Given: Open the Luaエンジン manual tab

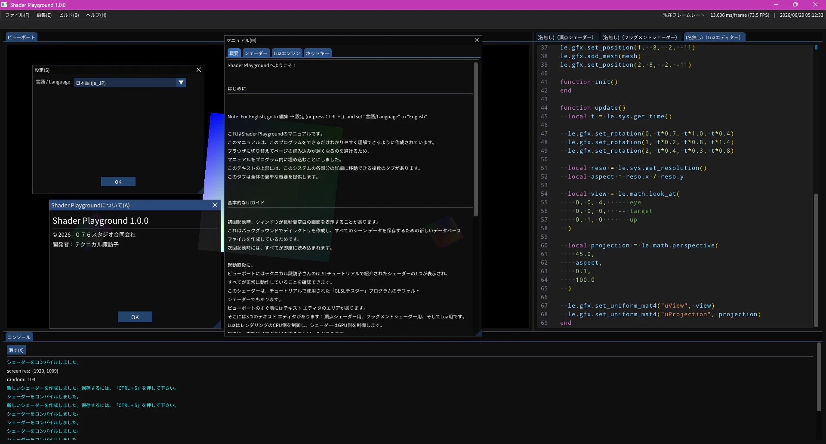Looking at the screenshot, I should 287,53.
